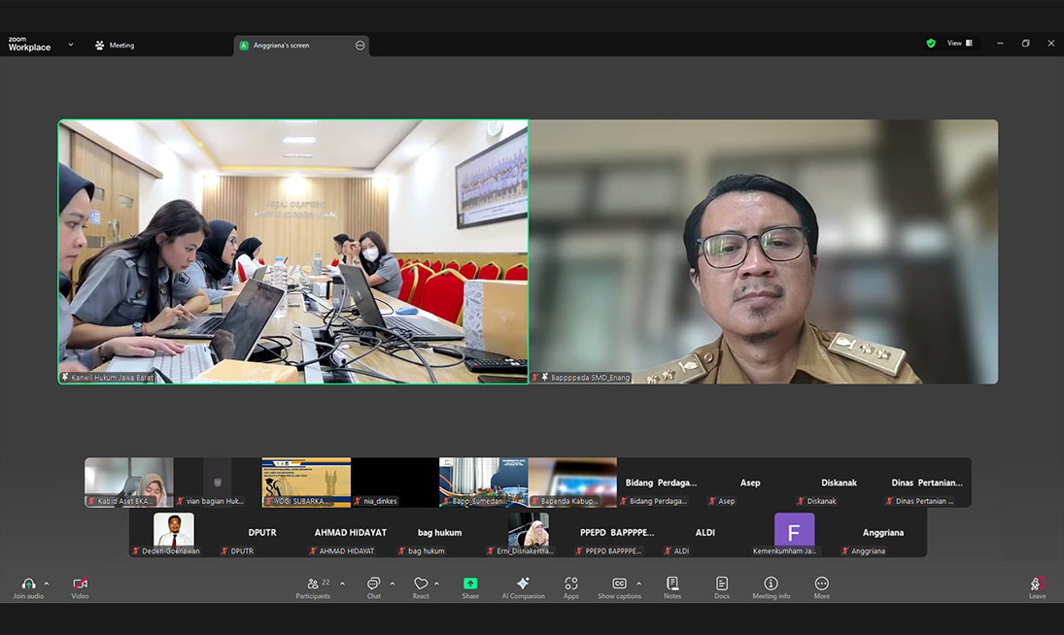Open the React heart menu

421,586
